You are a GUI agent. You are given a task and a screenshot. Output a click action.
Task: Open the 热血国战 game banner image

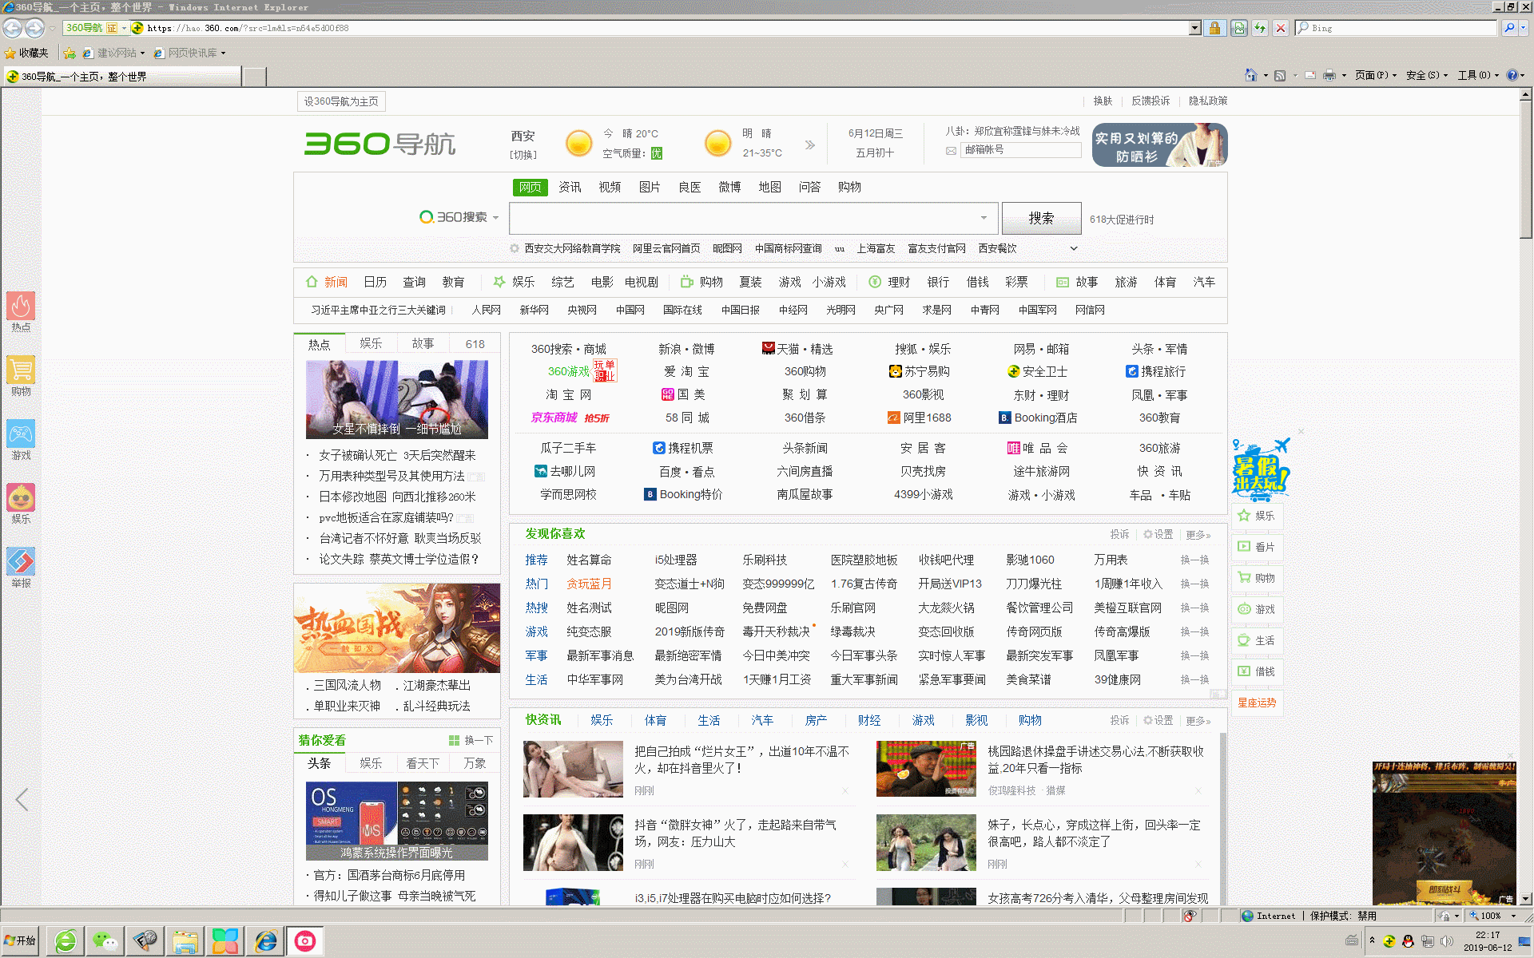[x=397, y=628]
